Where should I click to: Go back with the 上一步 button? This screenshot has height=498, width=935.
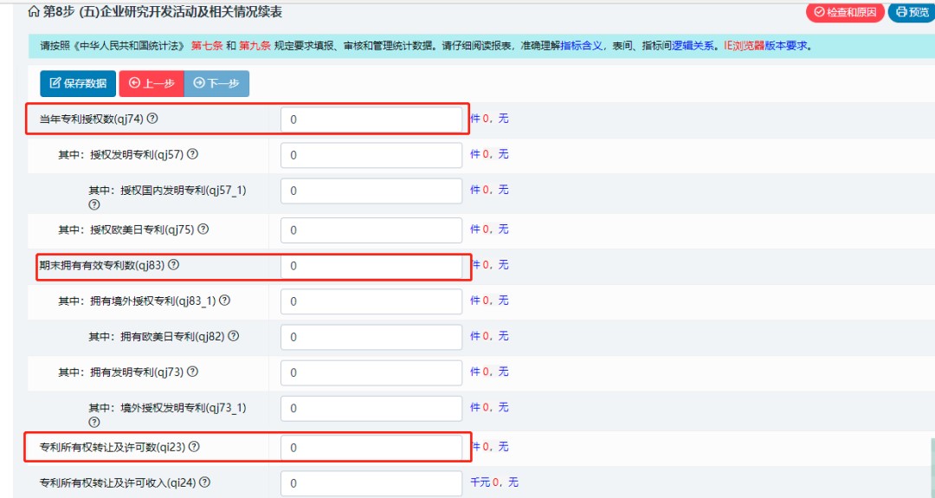point(152,83)
